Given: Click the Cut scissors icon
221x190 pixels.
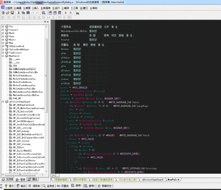Looking at the screenshot, I should 19,13.
